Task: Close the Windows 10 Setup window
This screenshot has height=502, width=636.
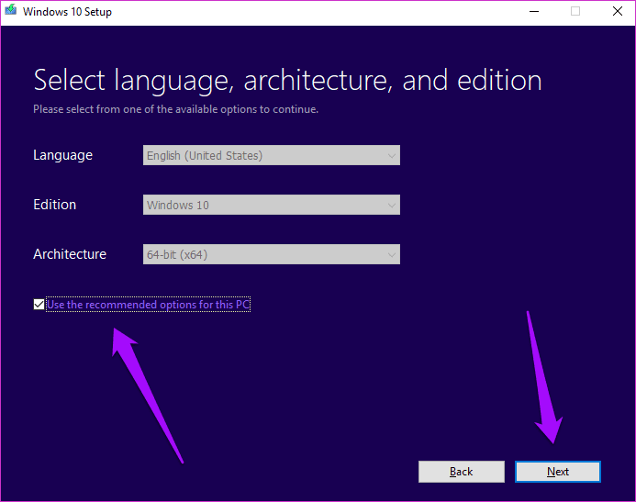Action: tap(618, 11)
